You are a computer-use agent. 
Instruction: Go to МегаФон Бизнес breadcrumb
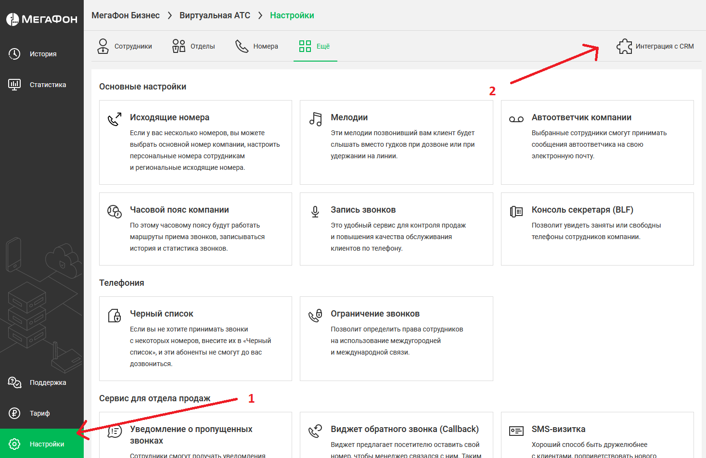click(126, 15)
